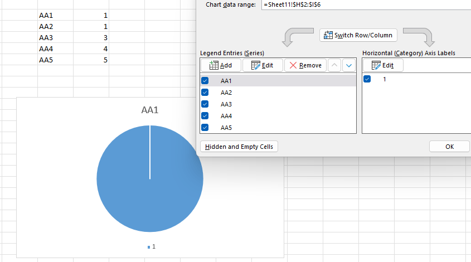Select worksheet cell containing AA5
Viewport: 471px width, 262px height.
coord(56,60)
